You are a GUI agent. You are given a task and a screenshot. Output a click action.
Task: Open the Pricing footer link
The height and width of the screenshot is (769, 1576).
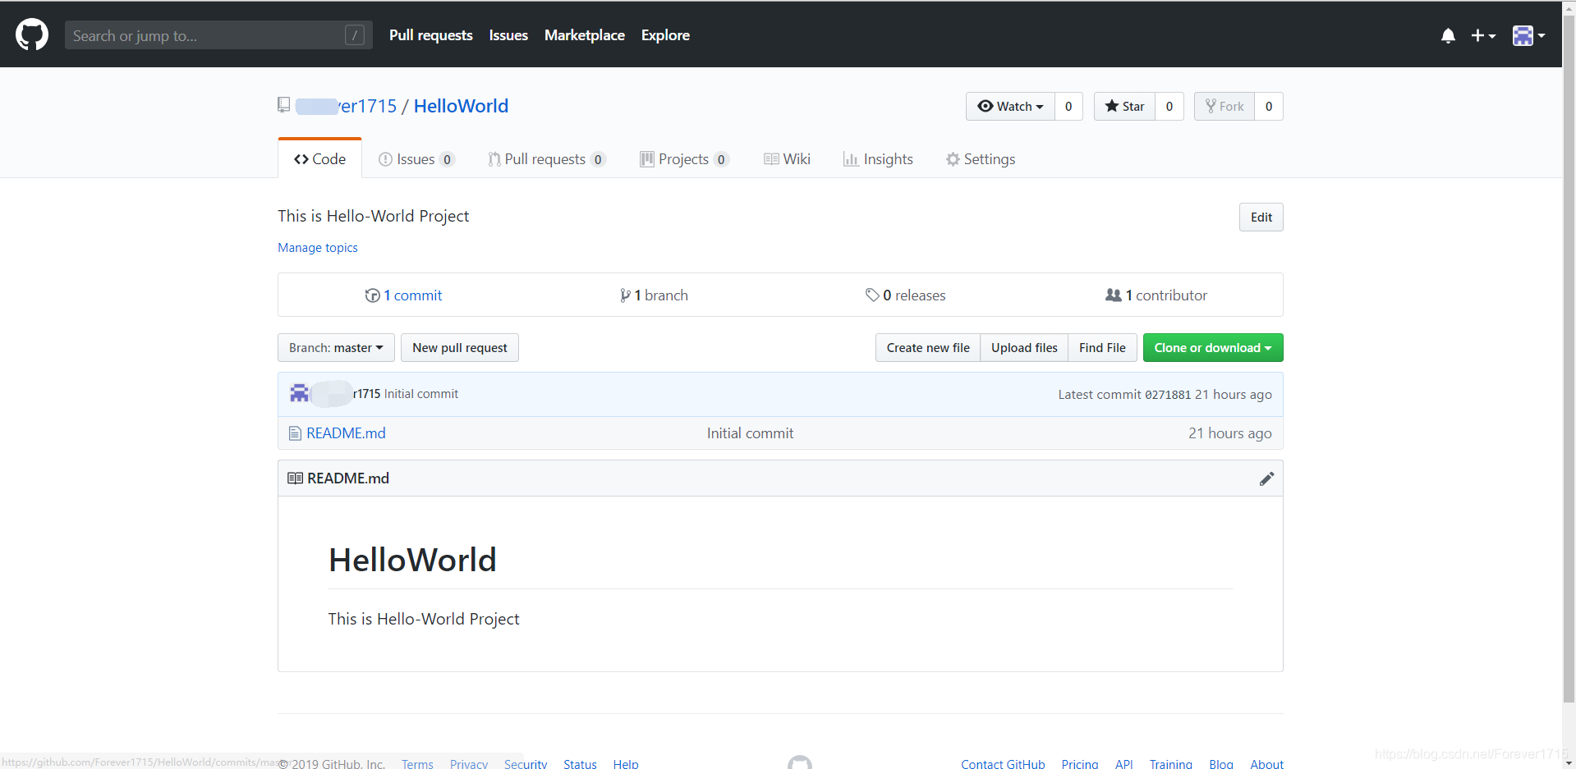tap(1079, 763)
